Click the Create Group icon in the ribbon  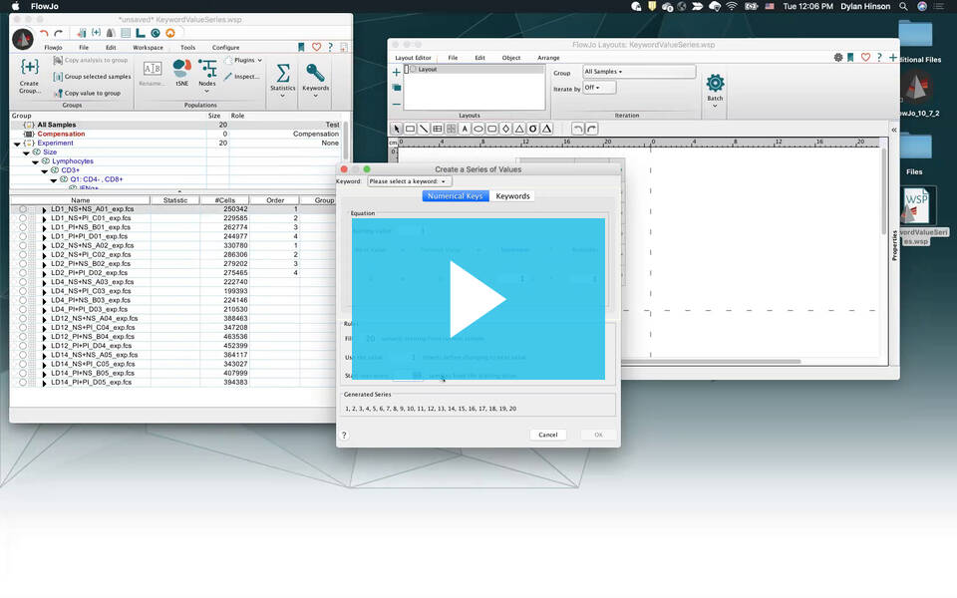click(29, 67)
